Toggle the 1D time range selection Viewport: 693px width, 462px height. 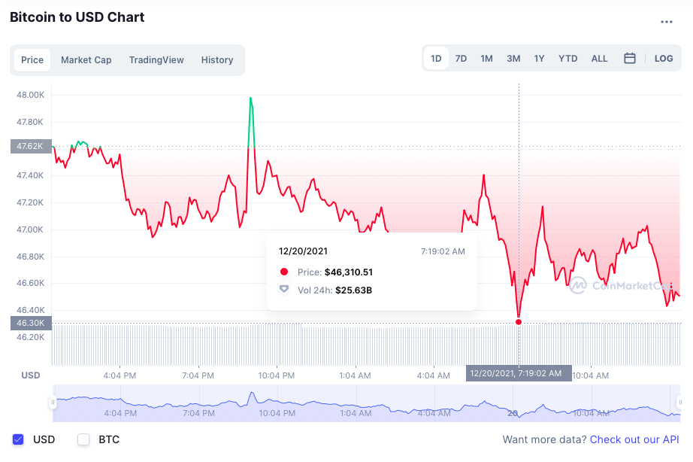pos(436,57)
